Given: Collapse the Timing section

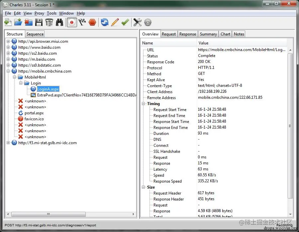Looking at the screenshot, I should pyautogui.click(x=144, y=104).
